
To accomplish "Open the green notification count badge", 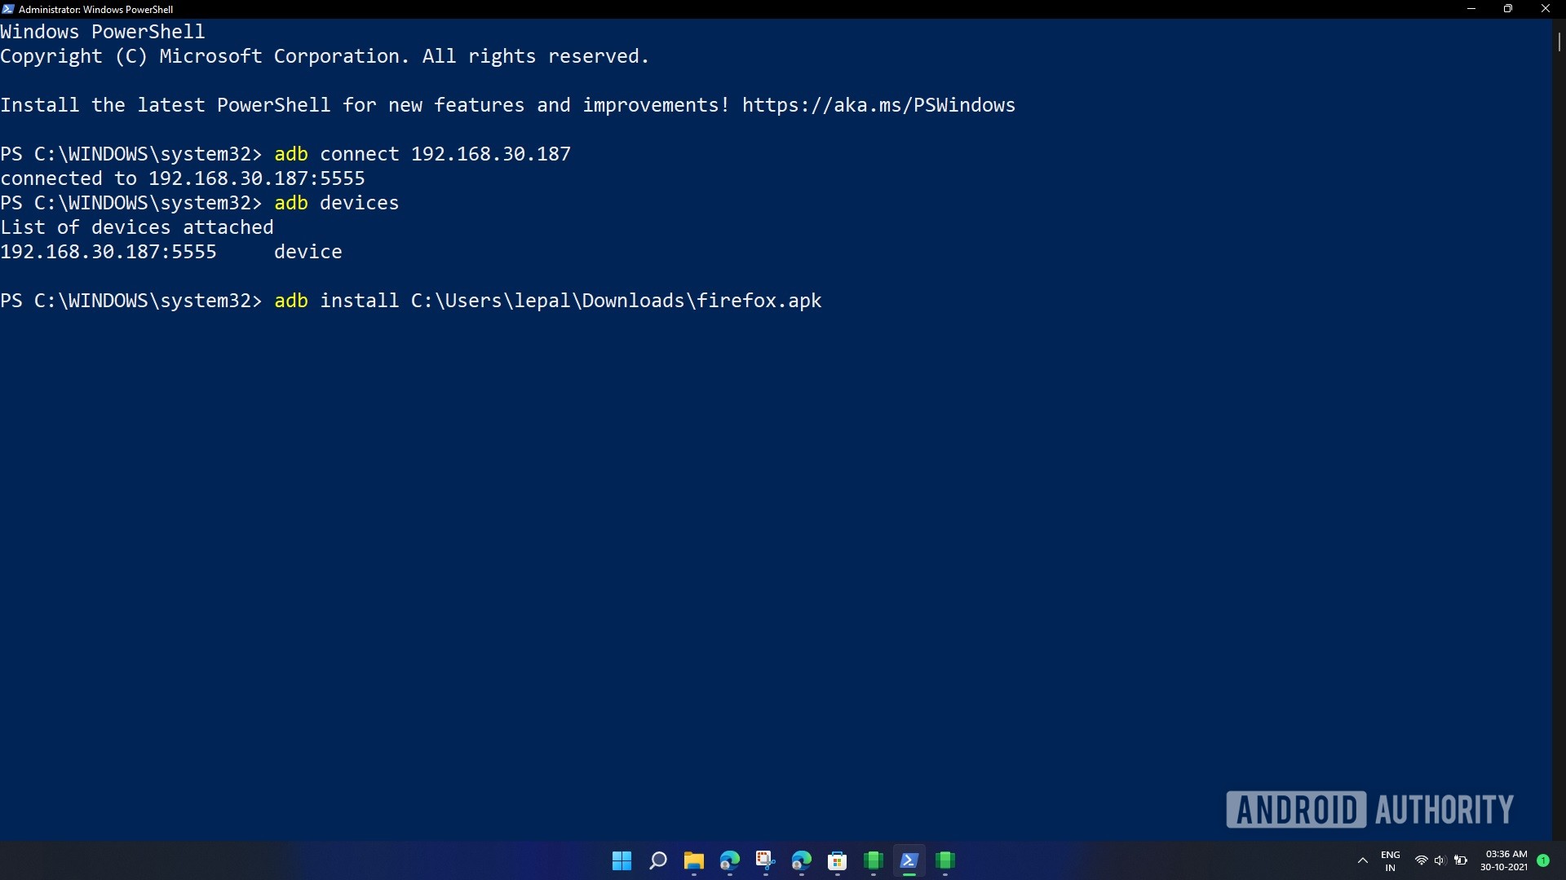I will (x=1543, y=860).
